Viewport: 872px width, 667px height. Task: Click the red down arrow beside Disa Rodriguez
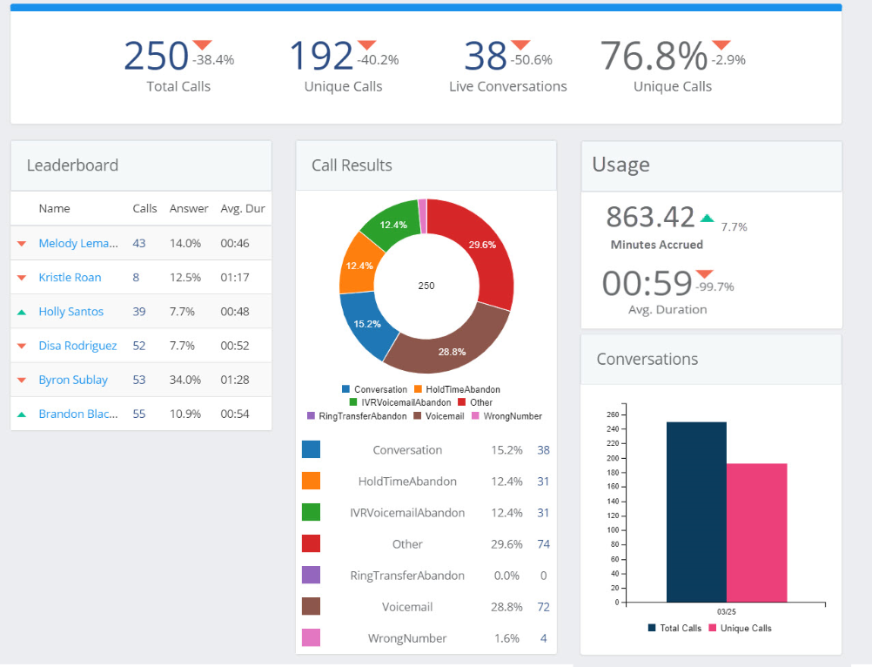click(22, 346)
